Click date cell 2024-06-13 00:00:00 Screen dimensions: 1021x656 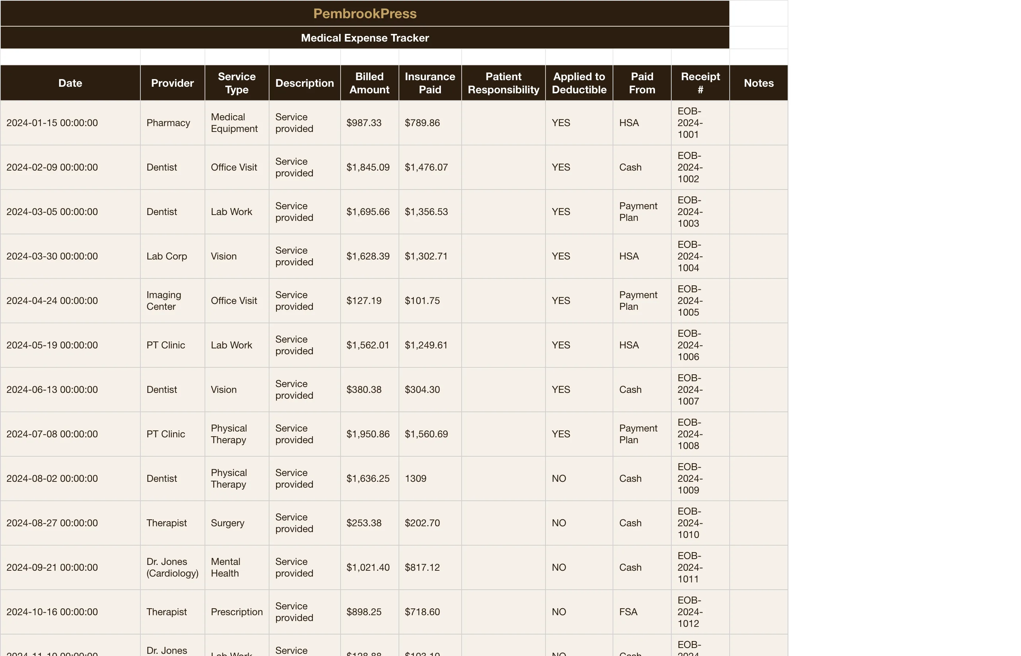[x=70, y=389]
